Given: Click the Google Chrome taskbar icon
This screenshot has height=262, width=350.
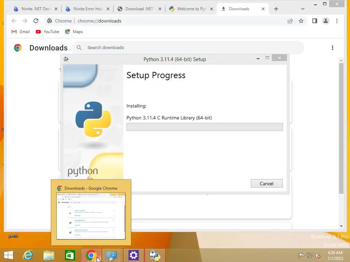Looking at the screenshot, I should tap(91, 255).
